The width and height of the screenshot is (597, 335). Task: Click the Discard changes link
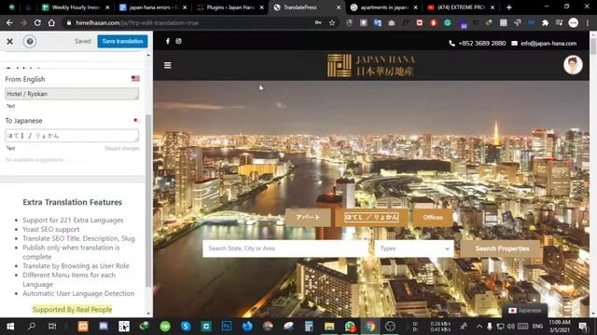tap(122, 149)
